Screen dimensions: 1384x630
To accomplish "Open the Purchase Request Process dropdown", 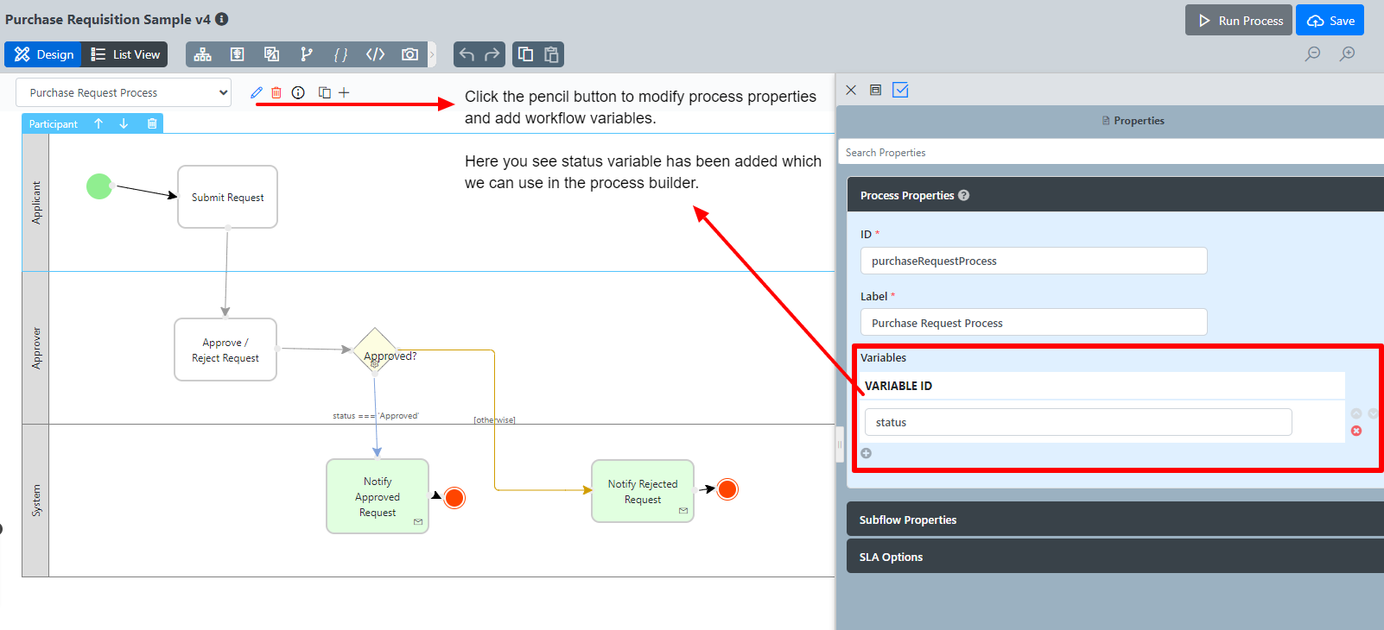I will (x=124, y=92).
